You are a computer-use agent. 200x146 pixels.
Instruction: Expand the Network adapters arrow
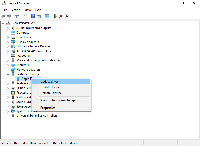coord(8,70)
